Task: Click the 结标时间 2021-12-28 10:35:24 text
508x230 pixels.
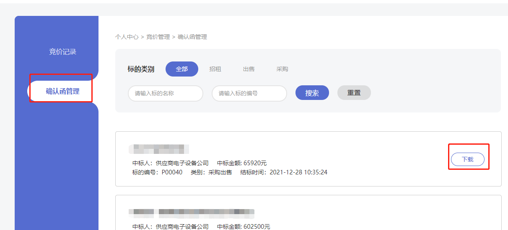Action: tap(284, 172)
